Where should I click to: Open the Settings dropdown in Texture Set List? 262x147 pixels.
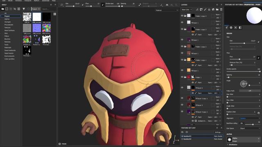[x=218, y=132]
